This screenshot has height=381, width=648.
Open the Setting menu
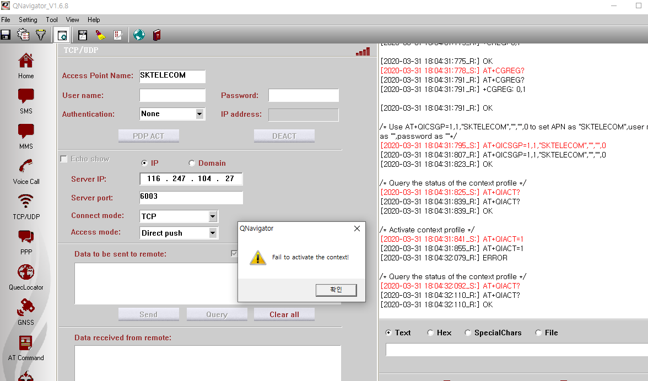[28, 19]
